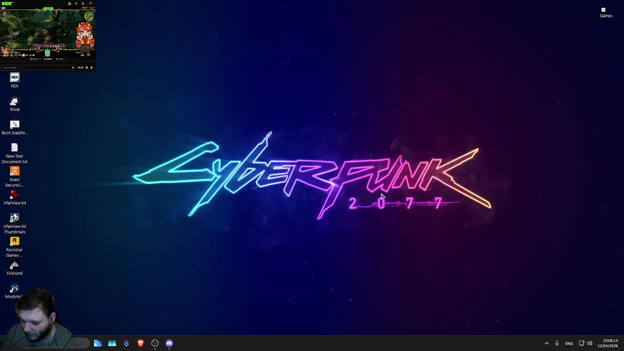Open the Kick shop bag icon
Screen dimensions: 624x351
click(x=69, y=3)
